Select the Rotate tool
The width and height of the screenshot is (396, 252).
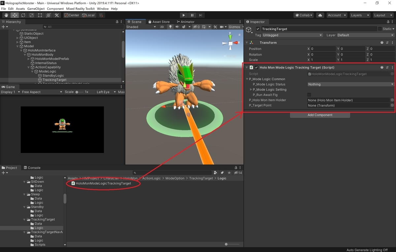[x=23, y=15]
